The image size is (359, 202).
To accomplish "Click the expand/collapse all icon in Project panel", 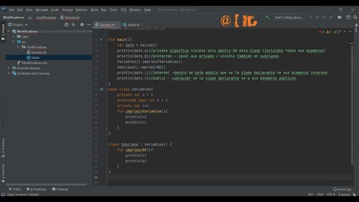I will [x=73, y=25].
